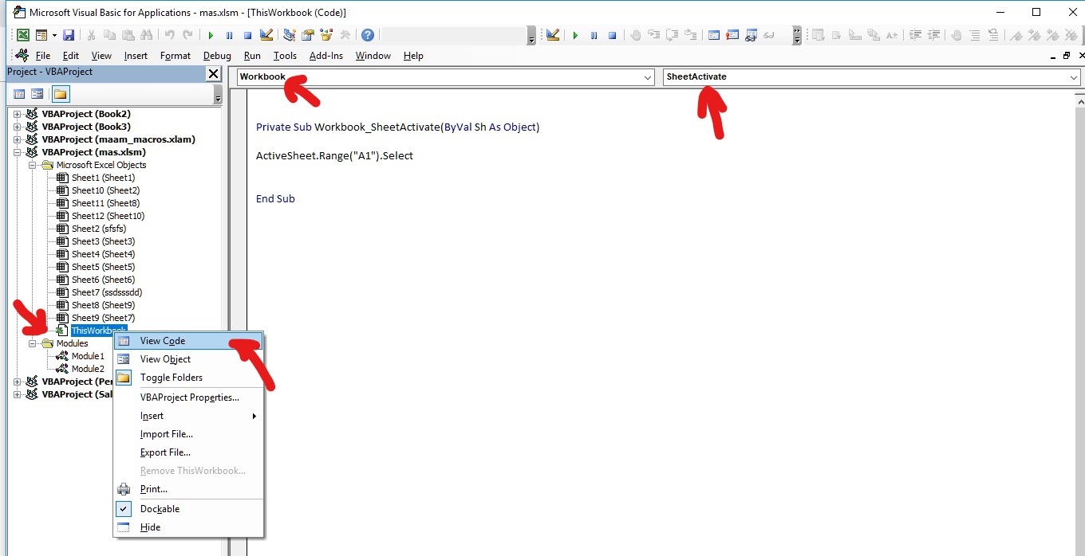Image resolution: width=1085 pixels, height=556 pixels.
Task: Expand VBAProject (maam_macros.xlam) node
Action: point(18,139)
